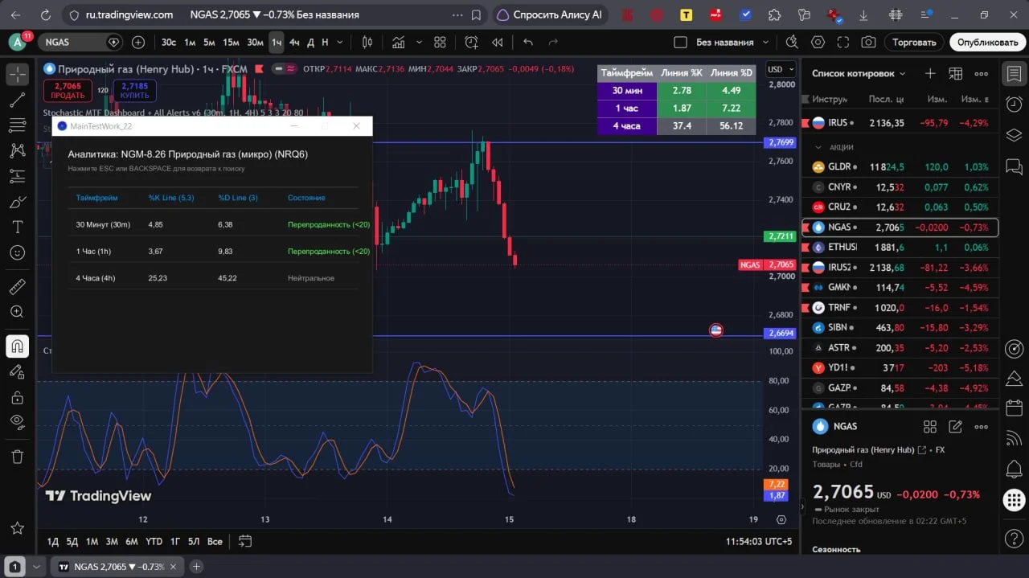The height and width of the screenshot is (578, 1029).
Task: Toggle the magnet mode
Action: 17,346
